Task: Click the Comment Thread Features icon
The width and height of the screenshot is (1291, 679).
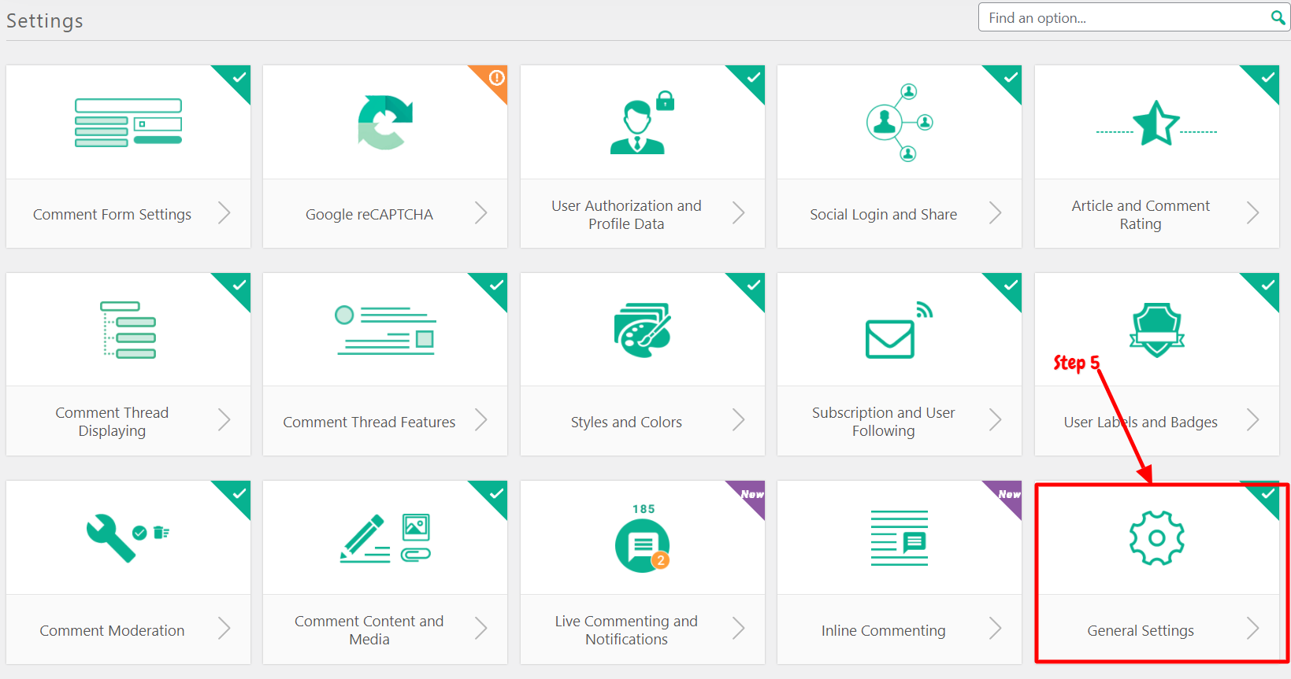Action: coord(385,330)
